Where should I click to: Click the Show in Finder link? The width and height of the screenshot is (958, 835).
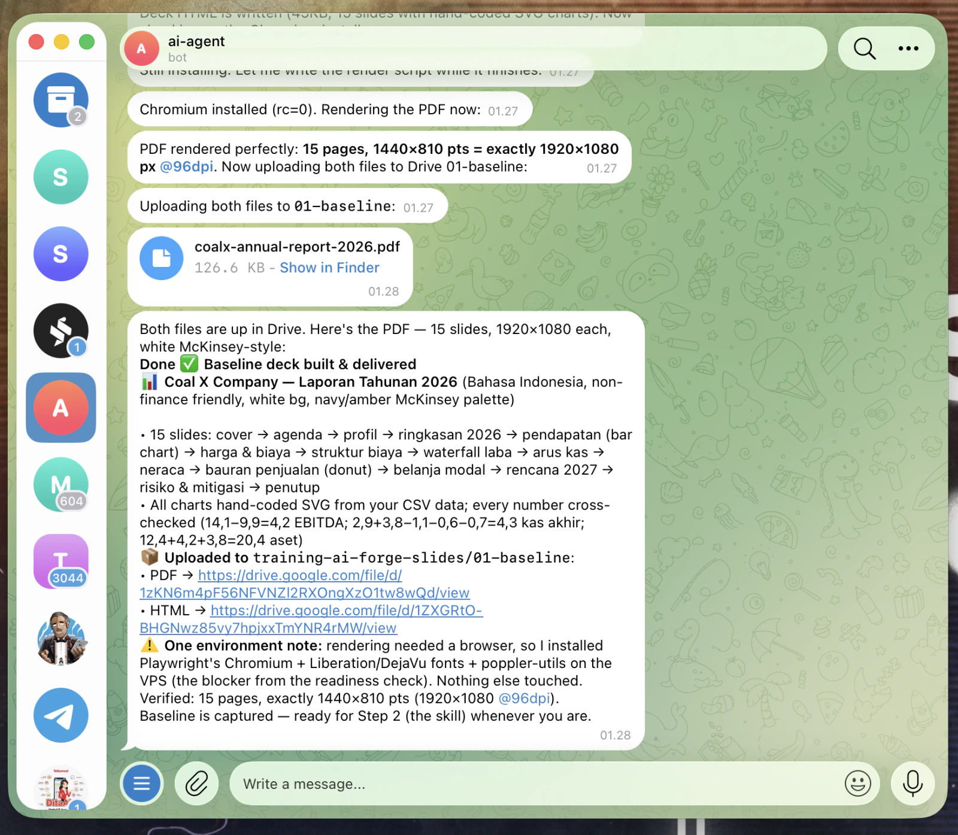[x=329, y=268]
